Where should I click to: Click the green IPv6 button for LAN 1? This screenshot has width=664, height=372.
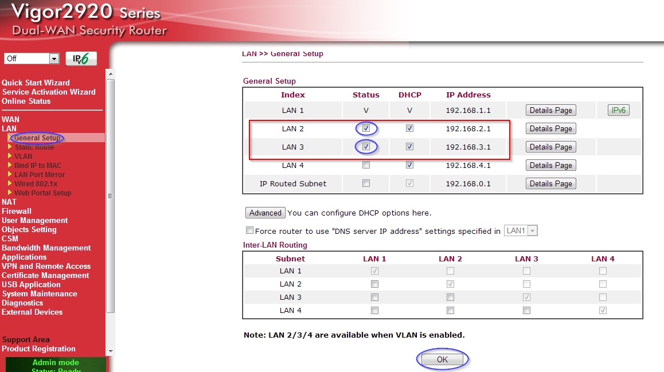618,110
